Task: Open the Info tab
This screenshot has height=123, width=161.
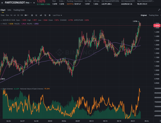Action: (x=9, y=10)
